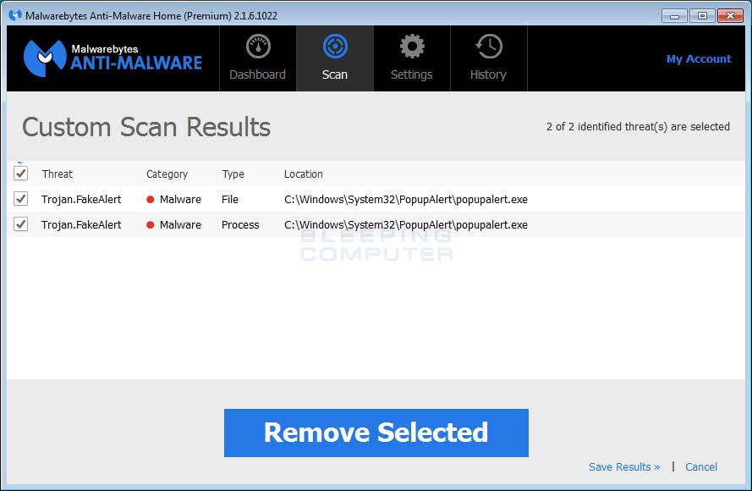Click the Malwarebytes Anti-Malware logo
Image resolution: width=752 pixels, height=491 pixels.
(113, 58)
